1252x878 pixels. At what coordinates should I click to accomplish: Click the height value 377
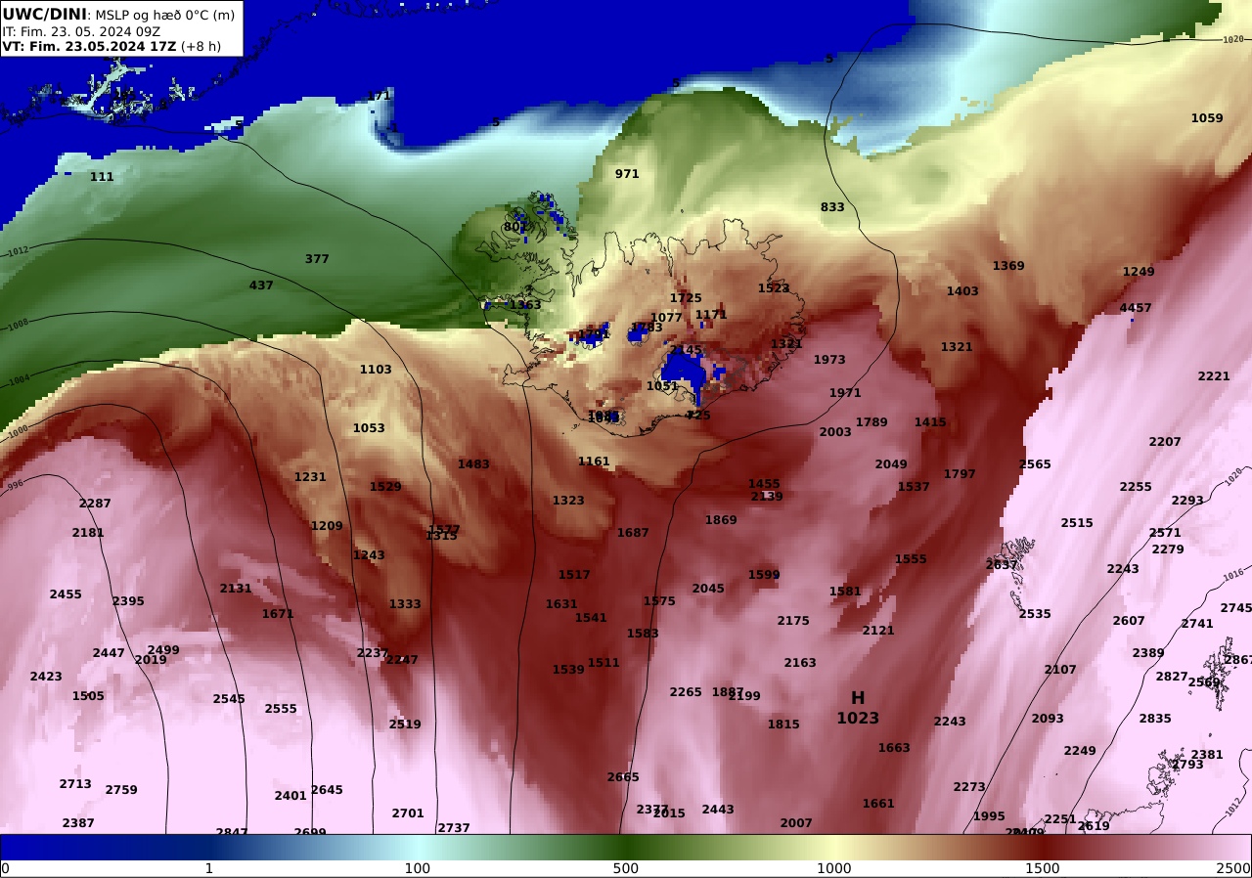pos(317,259)
